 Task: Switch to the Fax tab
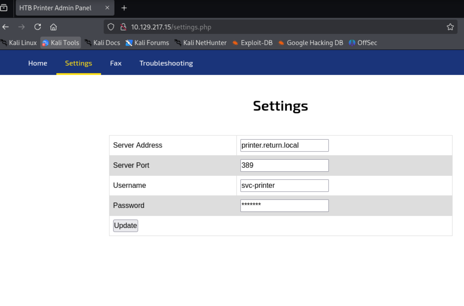[x=116, y=63]
